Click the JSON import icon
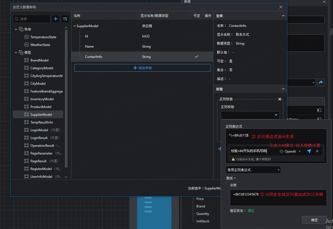This screenshot has height=229, width=333. [x=65, y=19]
